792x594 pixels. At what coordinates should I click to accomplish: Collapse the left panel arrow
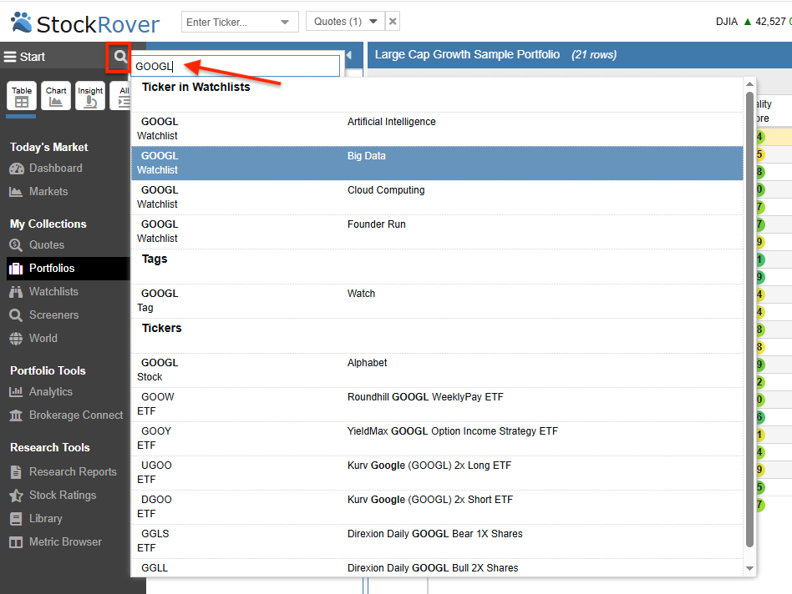[348, 55]
